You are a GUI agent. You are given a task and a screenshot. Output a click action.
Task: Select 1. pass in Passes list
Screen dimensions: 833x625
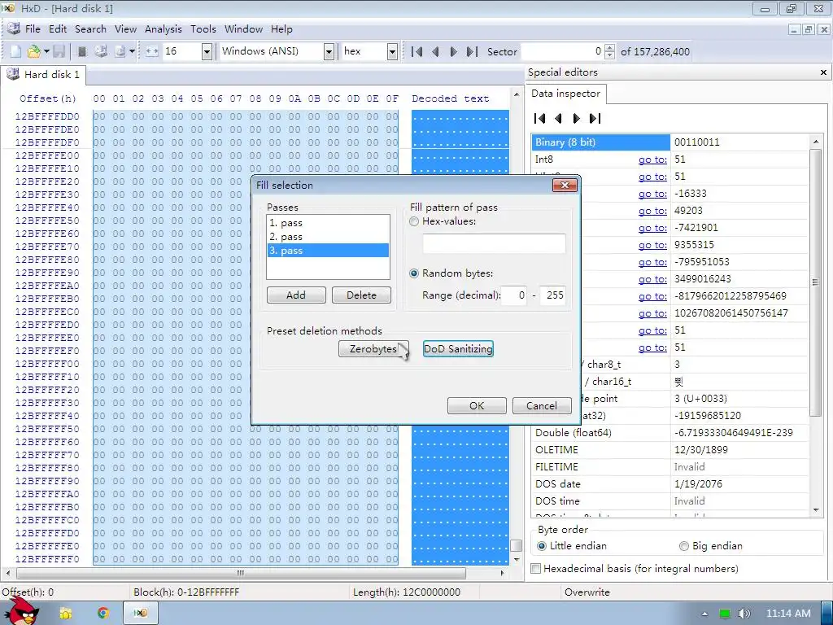(x=328, y=223)
